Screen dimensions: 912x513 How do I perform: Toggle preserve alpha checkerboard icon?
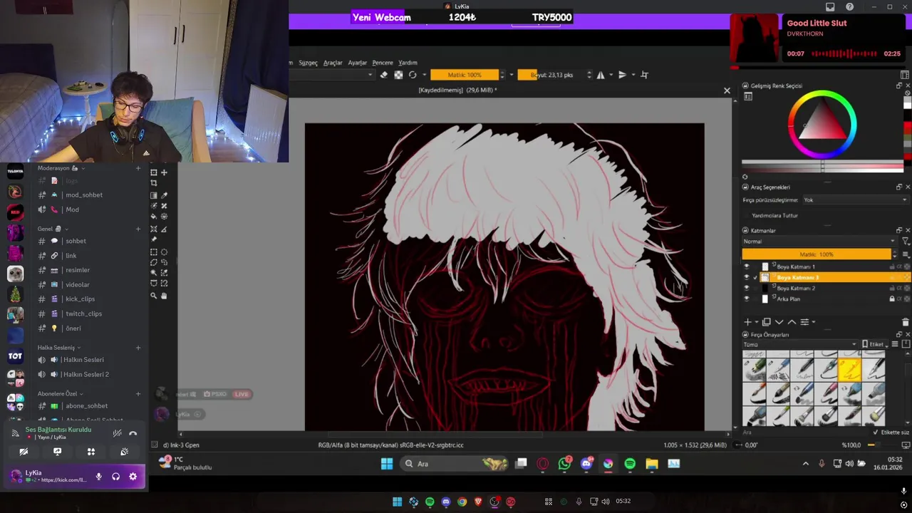tap(398, 75)
